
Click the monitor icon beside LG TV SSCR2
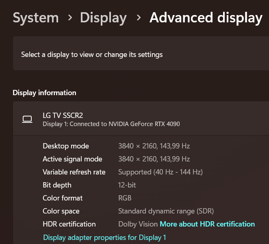27,119
